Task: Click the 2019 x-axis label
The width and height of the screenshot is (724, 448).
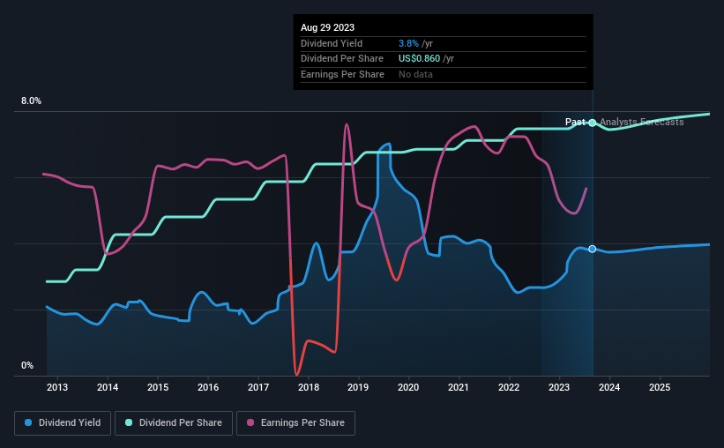Action: pyautogui.click(x=358, y=387)
